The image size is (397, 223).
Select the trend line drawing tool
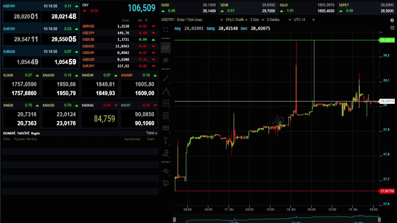166,79
